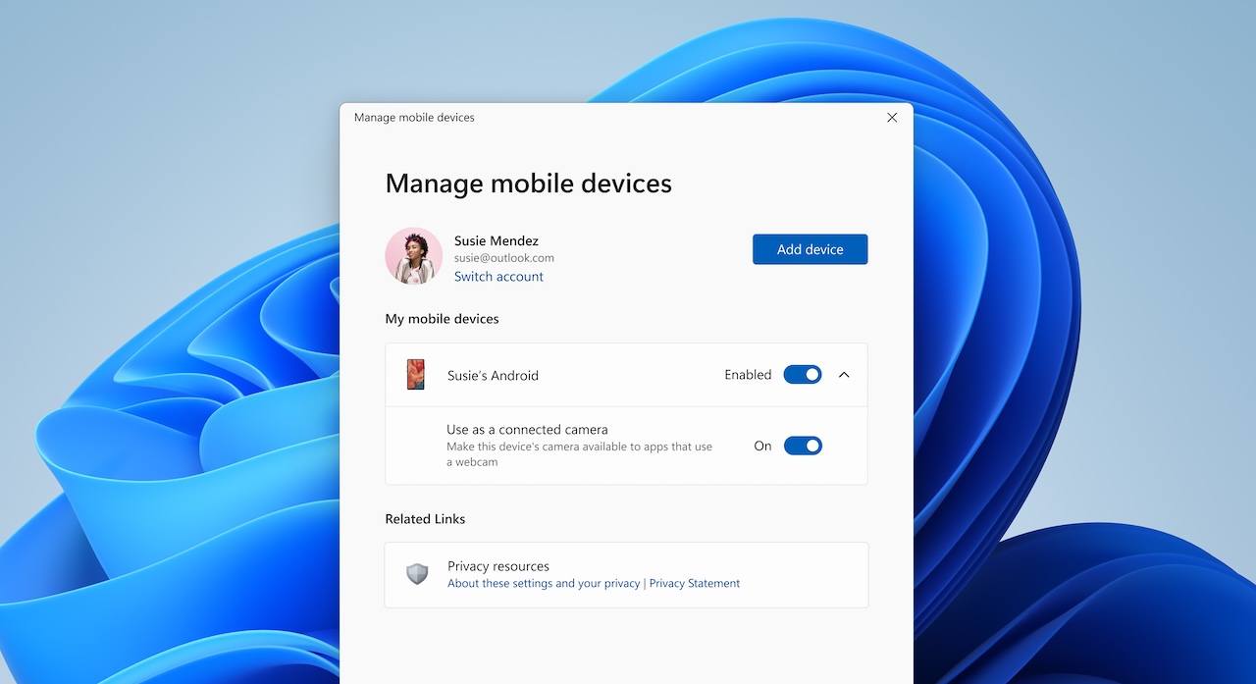Screen dimensions: 1256x684
Task: Open the Privacy Statement link
Action: coord(695,583)
